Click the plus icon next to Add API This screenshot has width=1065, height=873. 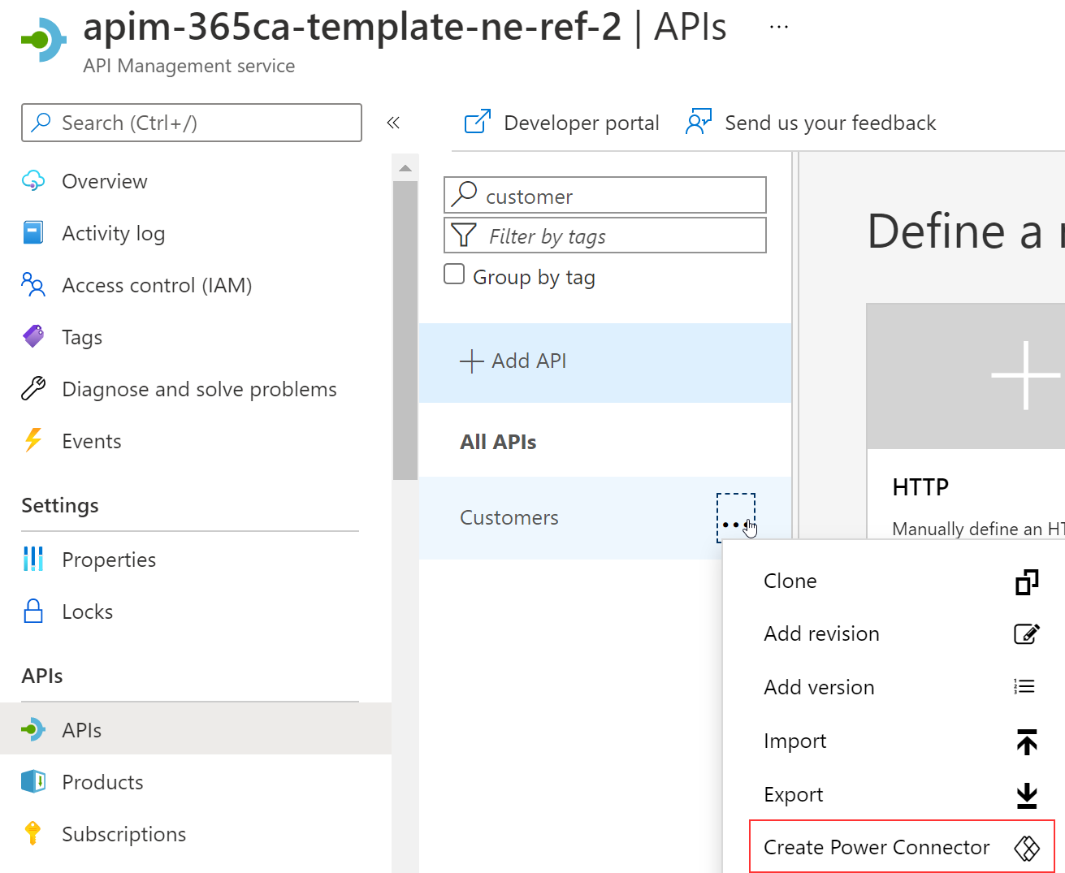(472, 361)
